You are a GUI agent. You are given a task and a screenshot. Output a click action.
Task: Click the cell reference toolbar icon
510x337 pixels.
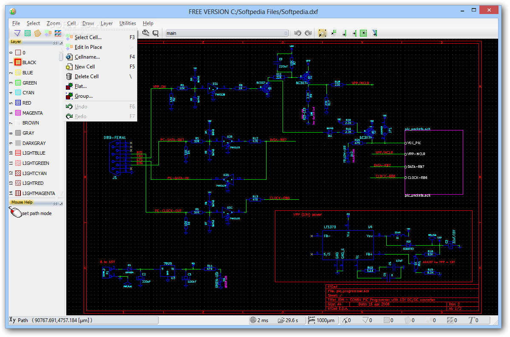pyautogui.click(x=48, y=33)
